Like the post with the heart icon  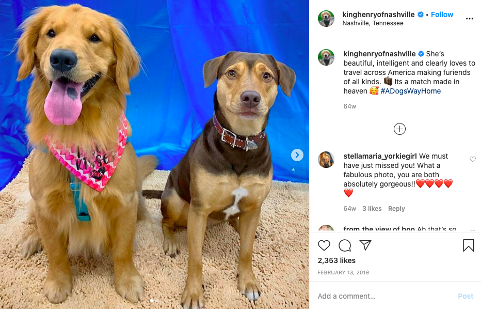pos(324,245)
